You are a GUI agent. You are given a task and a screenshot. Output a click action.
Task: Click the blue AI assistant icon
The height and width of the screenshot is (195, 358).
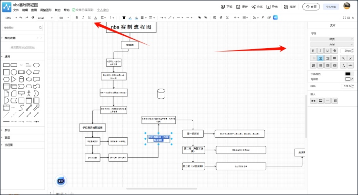(276, 18)
